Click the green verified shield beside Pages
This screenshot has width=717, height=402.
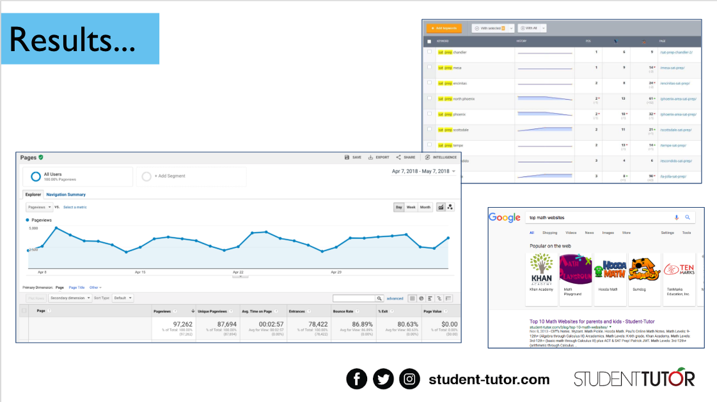click(41, 157)
